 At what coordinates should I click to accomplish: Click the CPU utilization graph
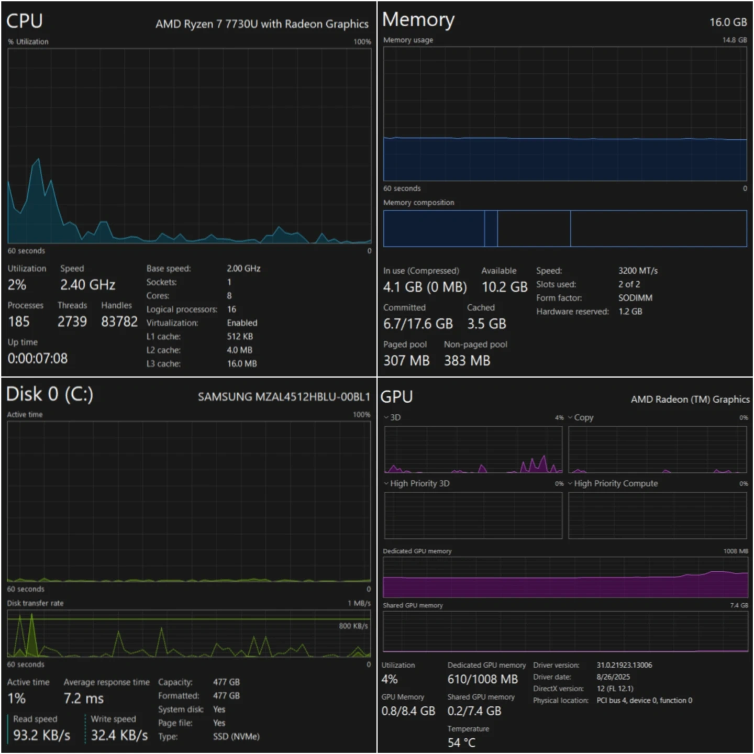[x=189, y=146]
